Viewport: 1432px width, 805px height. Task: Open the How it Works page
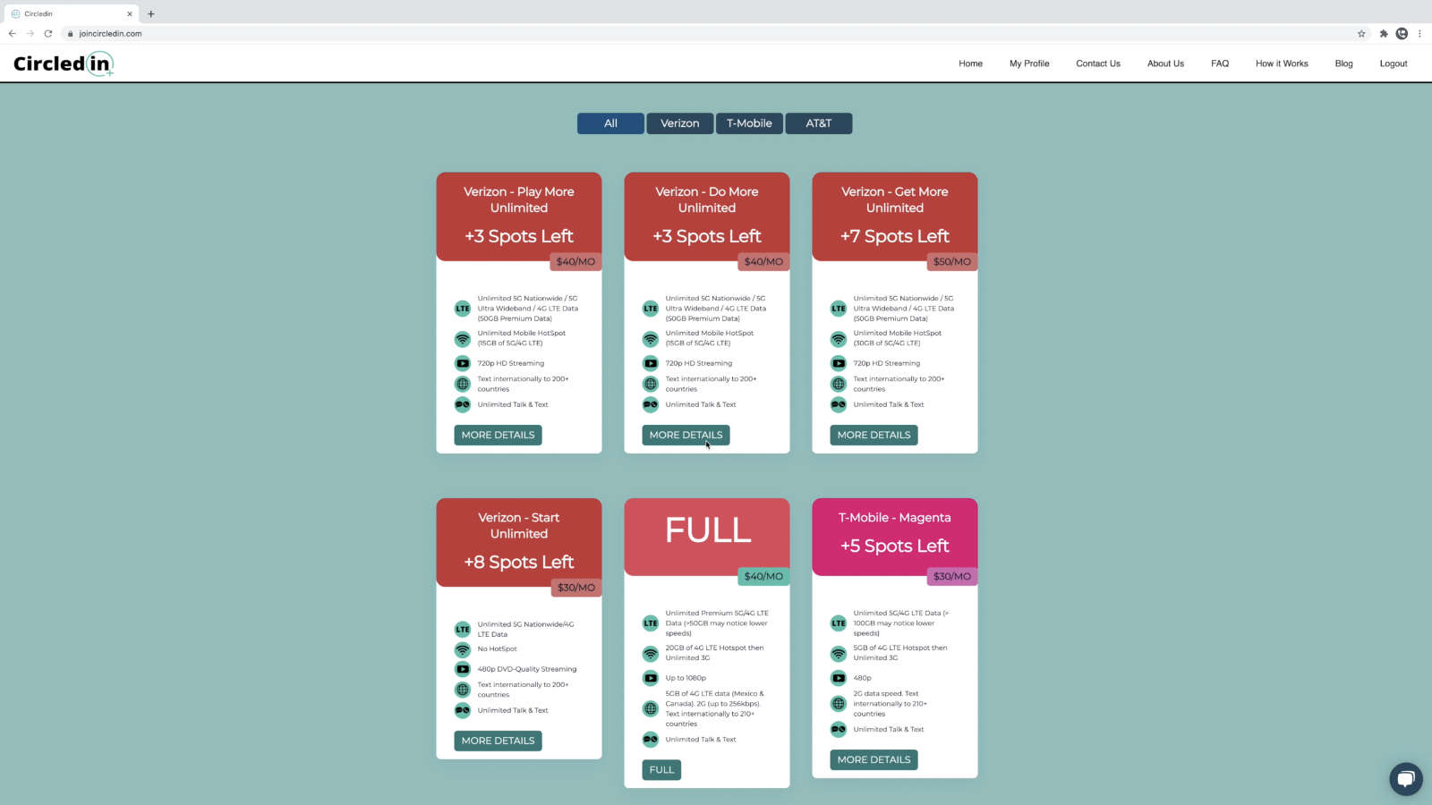(1281, 64)
